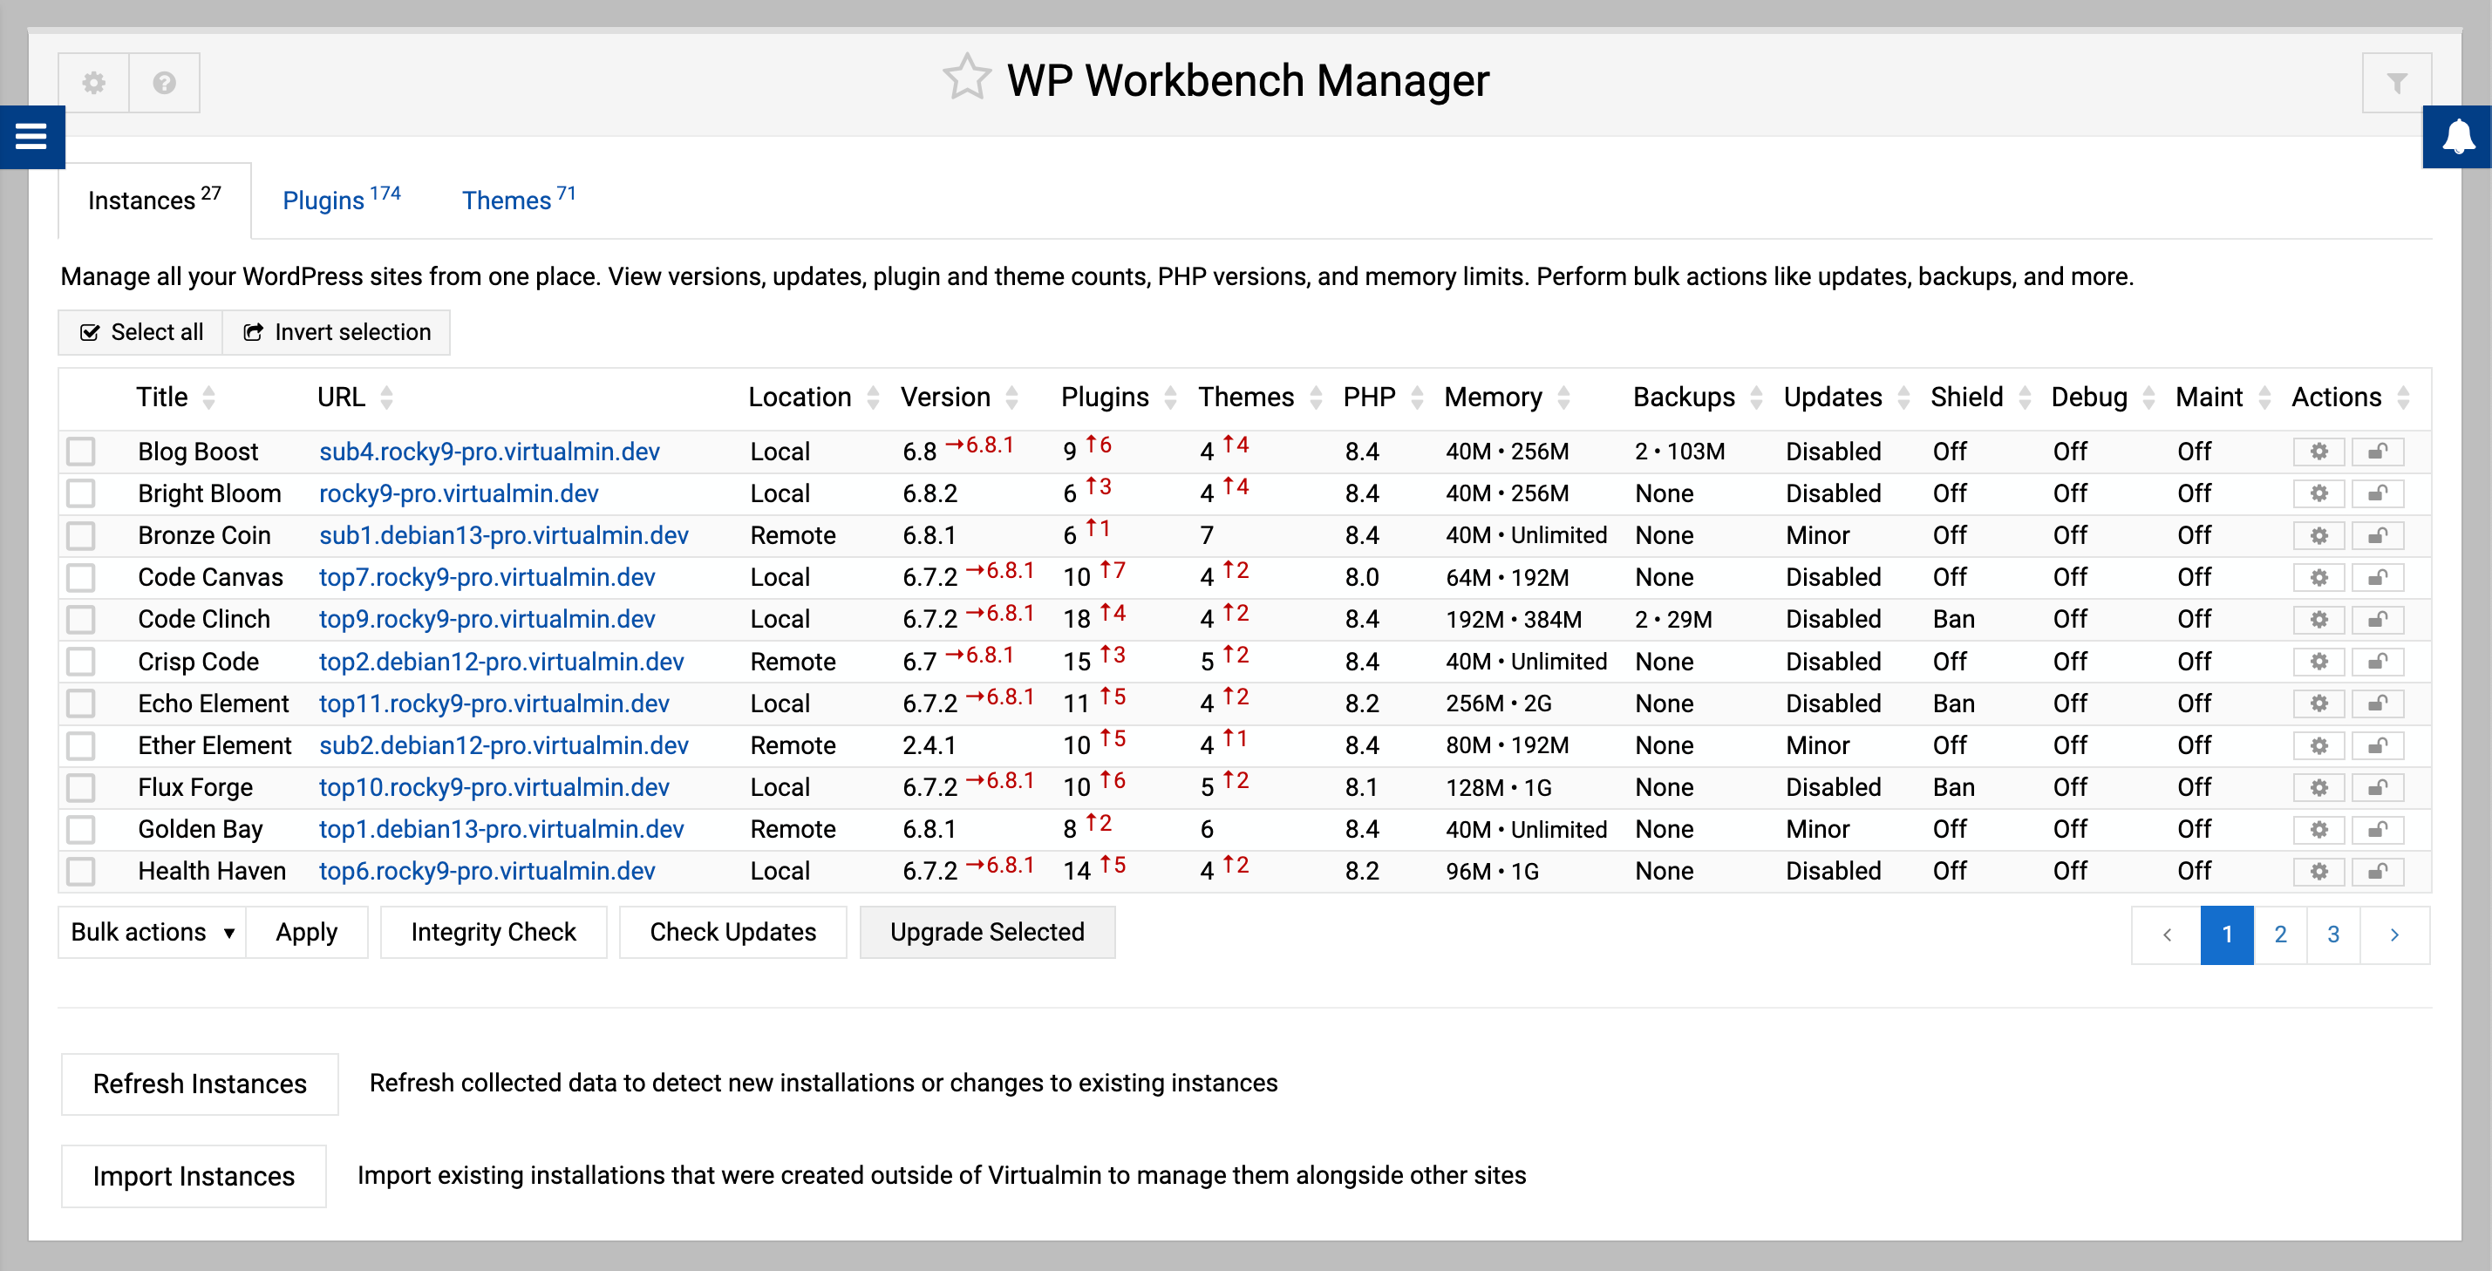Screen dimensions: 2492x1271
Task: Click the lock icon for Bright Bloom
Action: pyautogui.click(x=2378, y=493)
